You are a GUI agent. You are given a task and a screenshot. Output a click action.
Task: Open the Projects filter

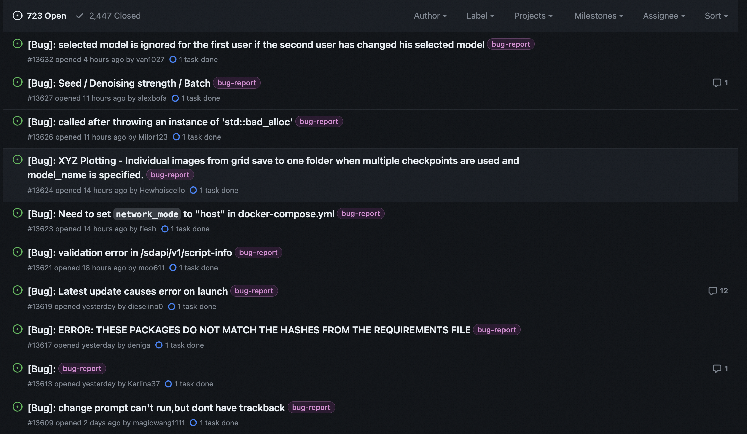point(533,16)
